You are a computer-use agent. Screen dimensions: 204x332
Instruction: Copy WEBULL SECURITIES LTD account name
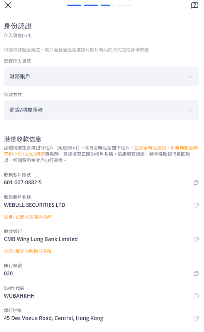[196, 205]
